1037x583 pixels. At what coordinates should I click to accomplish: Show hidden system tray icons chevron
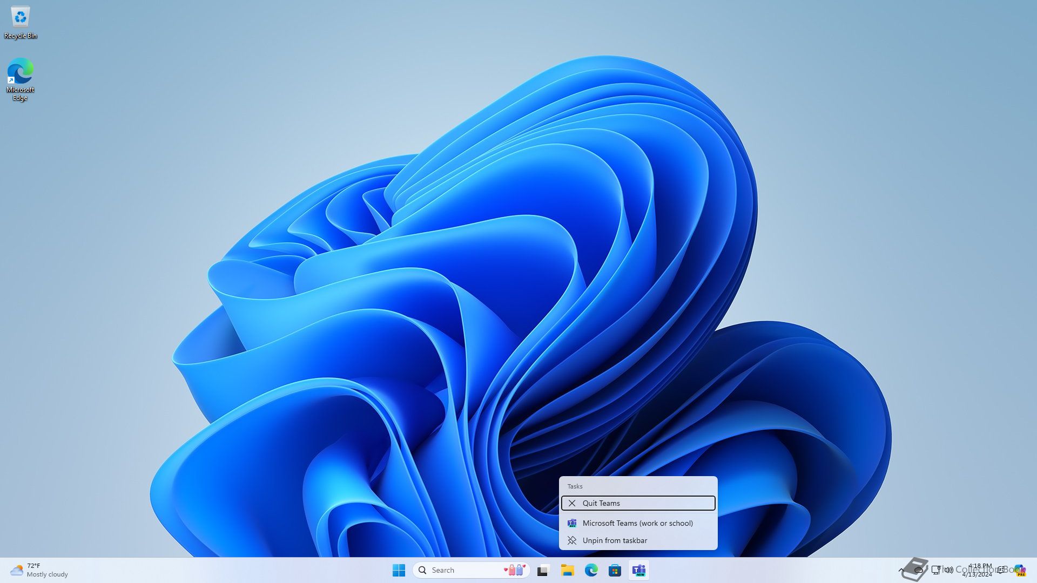point(901,570)
